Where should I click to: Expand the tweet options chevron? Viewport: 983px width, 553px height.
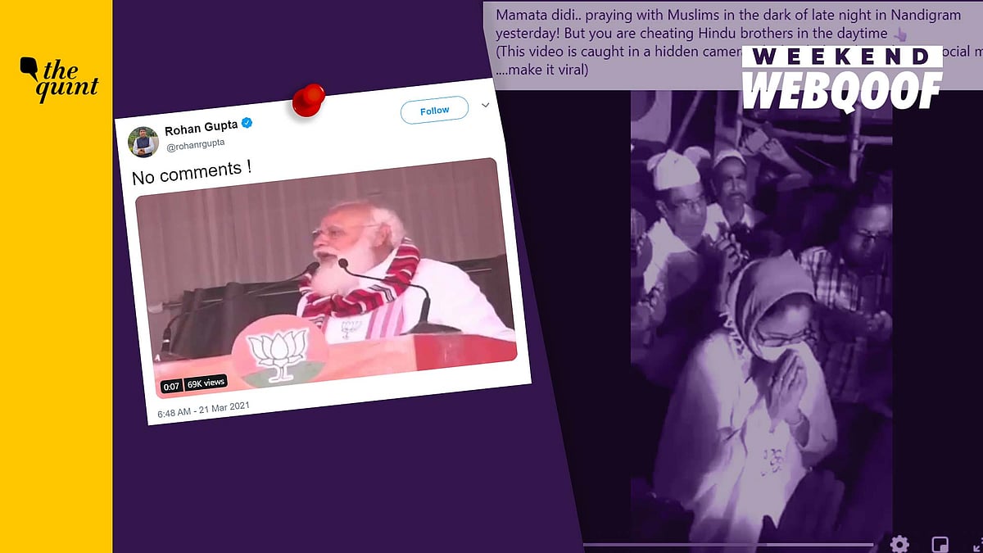485,105
